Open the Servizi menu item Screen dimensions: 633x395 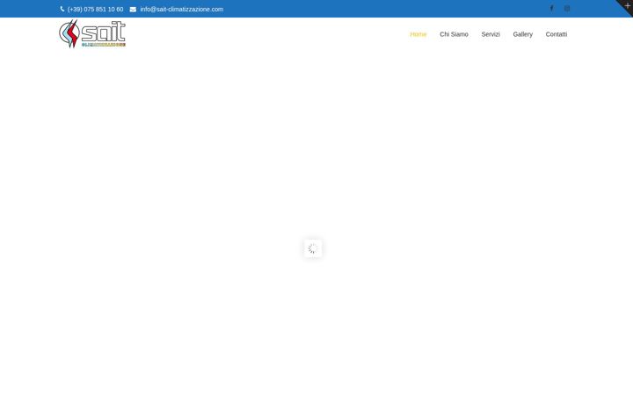(x=491, y=34)
